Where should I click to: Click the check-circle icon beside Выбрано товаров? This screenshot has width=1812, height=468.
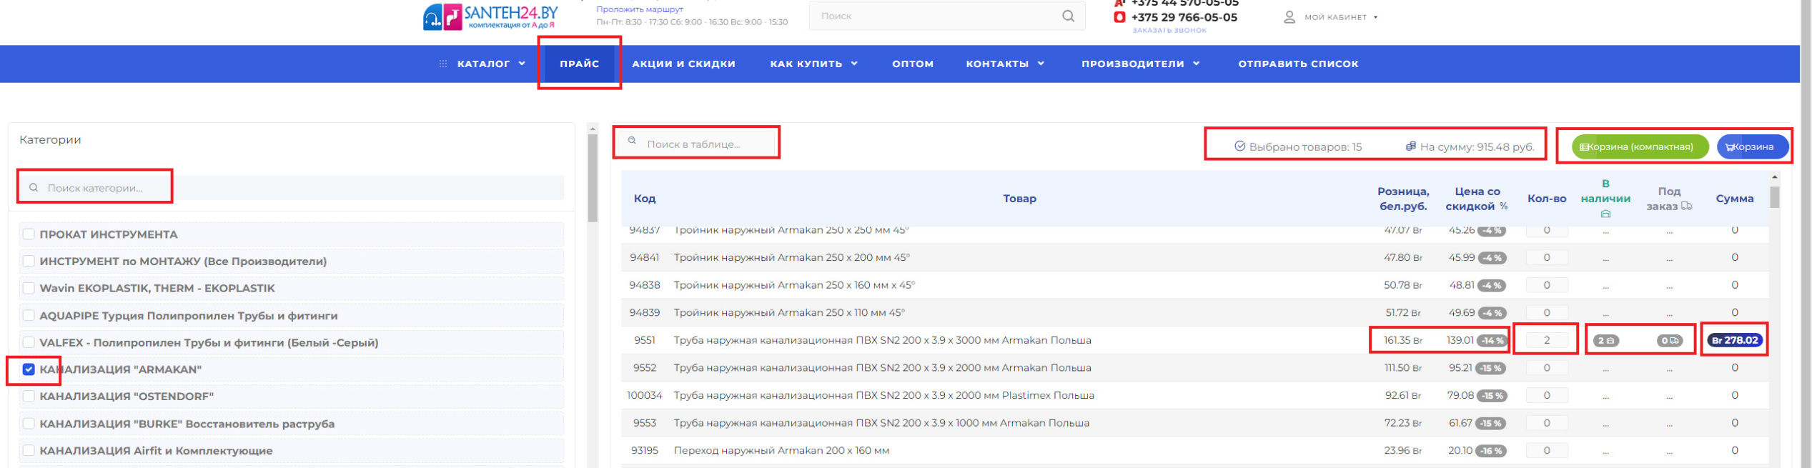click(1240, 146)
